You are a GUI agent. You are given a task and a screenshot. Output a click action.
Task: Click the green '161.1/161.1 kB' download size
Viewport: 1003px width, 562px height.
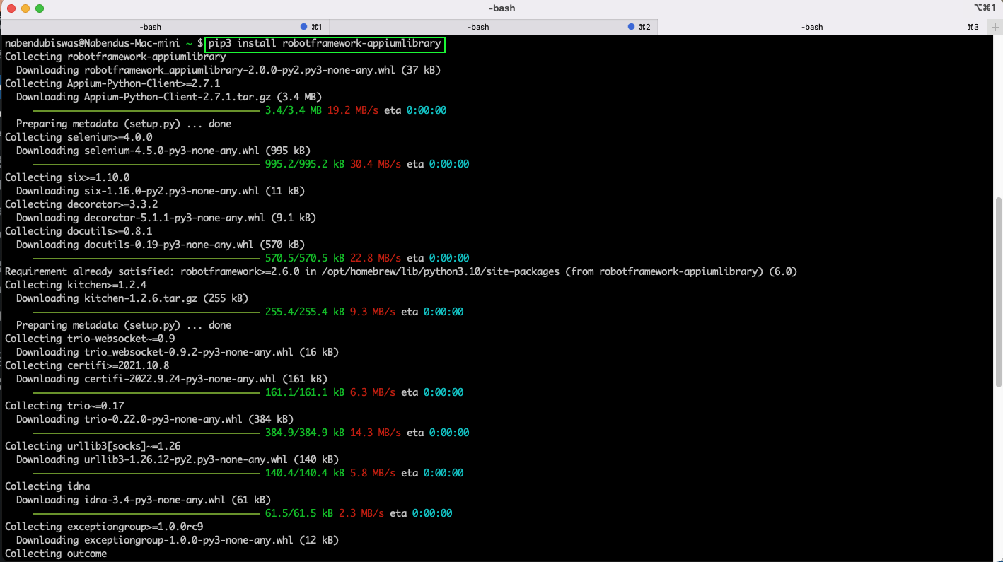coord(305,392)
